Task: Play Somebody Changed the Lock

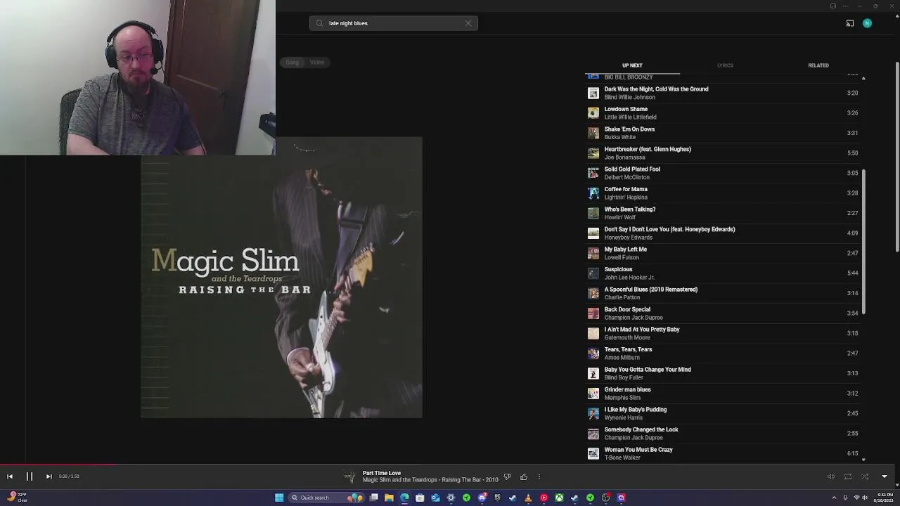Action: (723, 434)
